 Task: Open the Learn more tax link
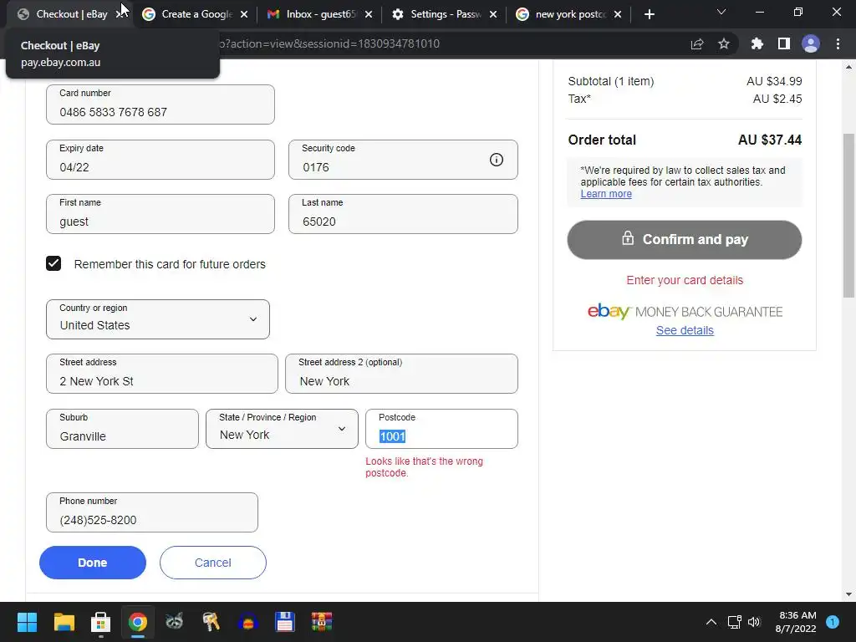606,194
